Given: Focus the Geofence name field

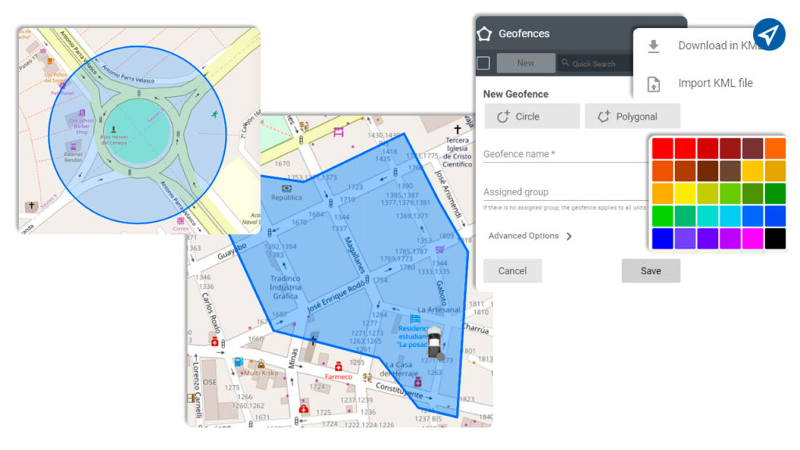Looking at the screenshot, I should (566, 154).
